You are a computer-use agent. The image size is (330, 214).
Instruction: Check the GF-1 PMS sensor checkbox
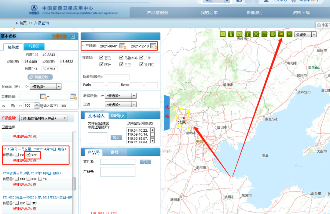click(17, 155)
